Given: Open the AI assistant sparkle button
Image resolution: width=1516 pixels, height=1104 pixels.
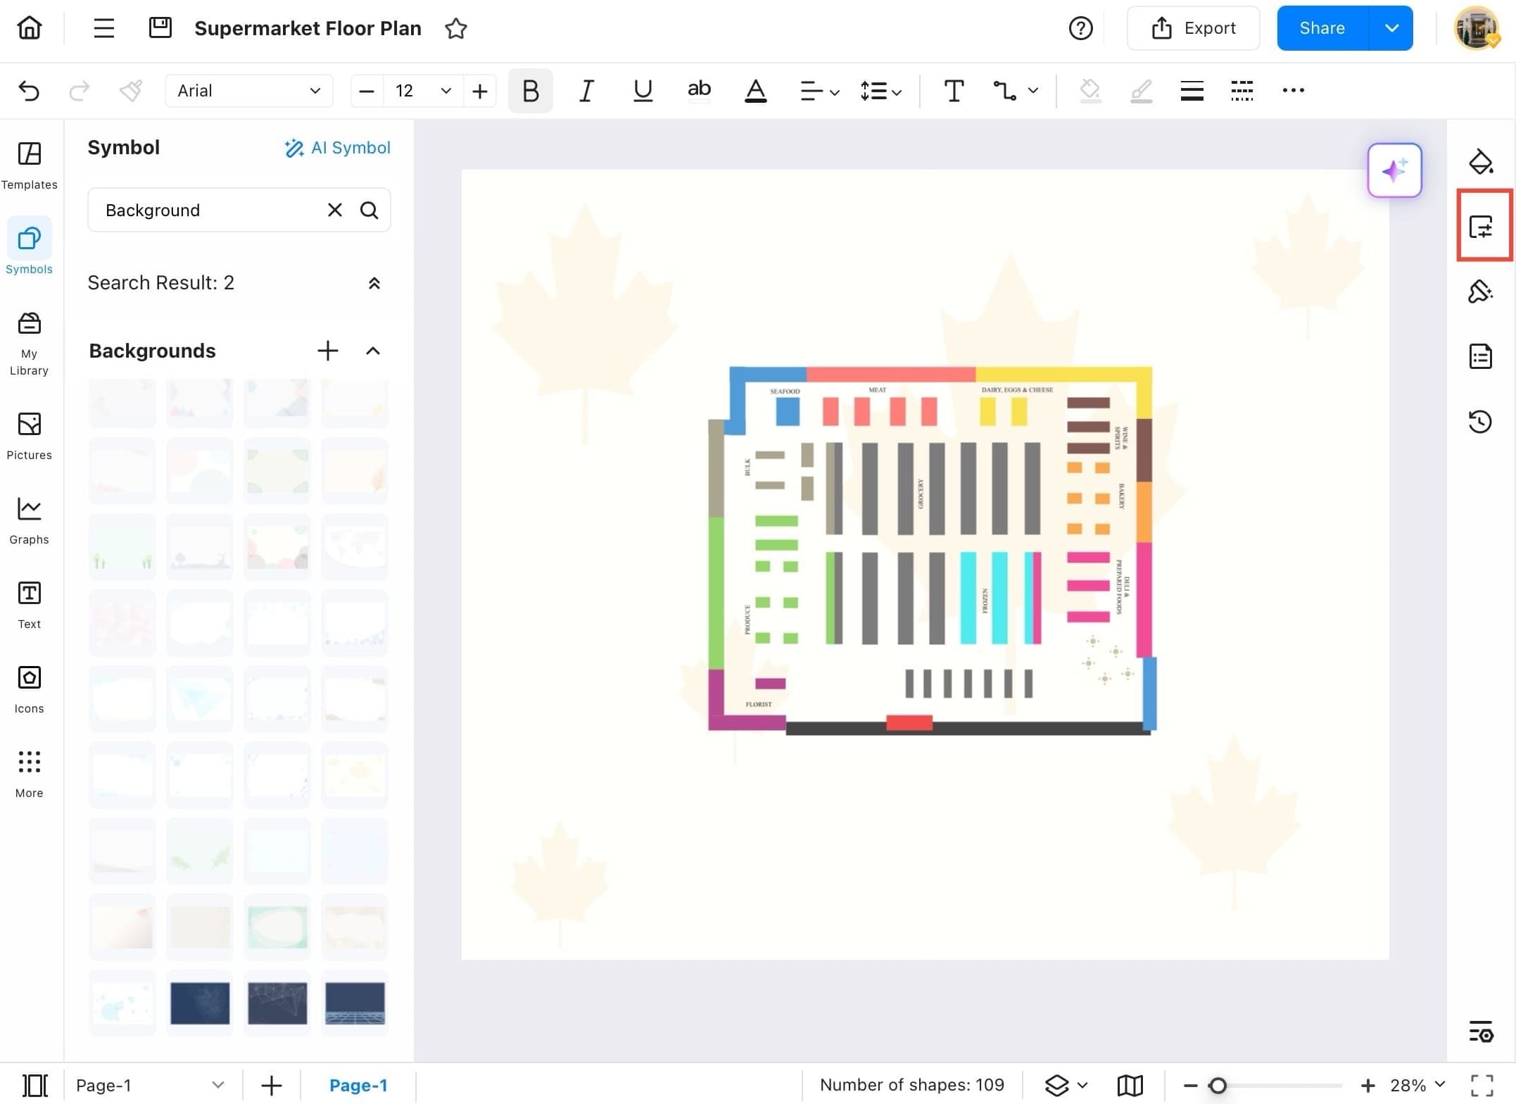Looking at the screenshot, I should coord(1394,170).
